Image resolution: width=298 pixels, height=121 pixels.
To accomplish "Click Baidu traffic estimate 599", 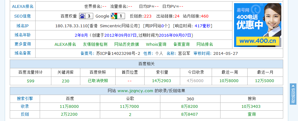I will [x=31, y=81].
